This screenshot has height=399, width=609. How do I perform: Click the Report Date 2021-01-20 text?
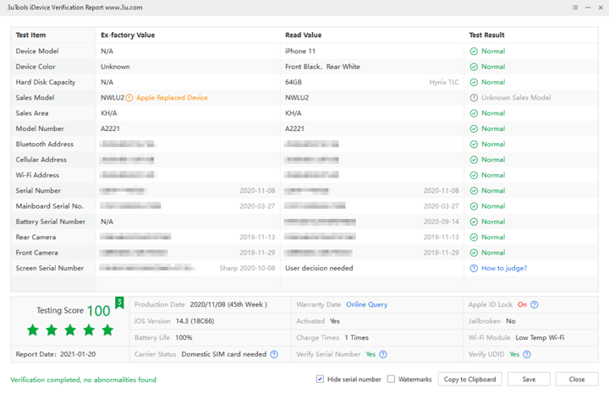(56, 354)
